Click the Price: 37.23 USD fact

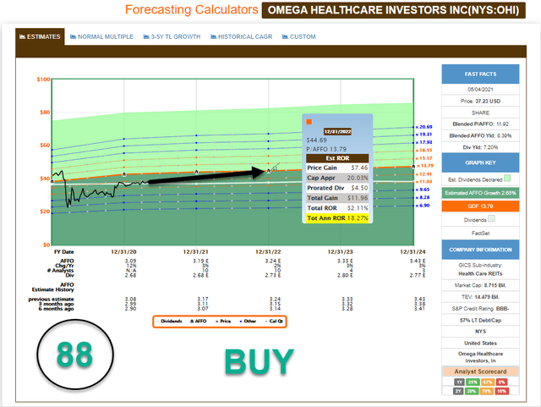tap(480, 102)
